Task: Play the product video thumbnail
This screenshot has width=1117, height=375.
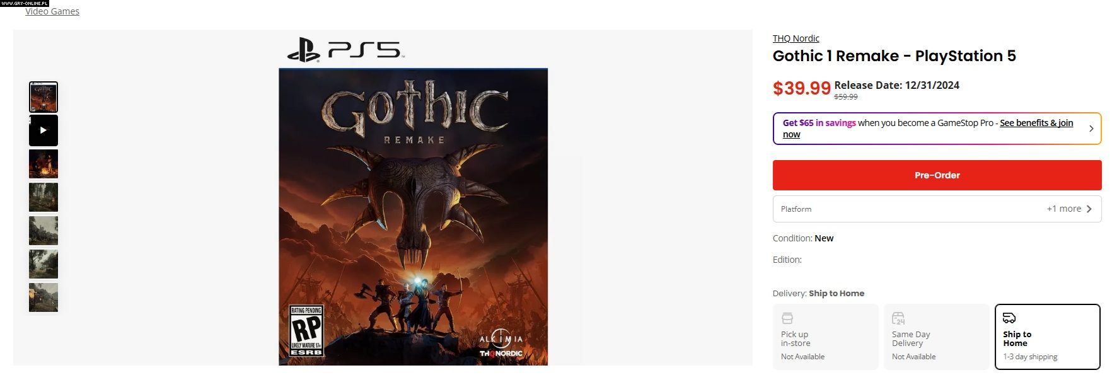Action: [43, 130]
